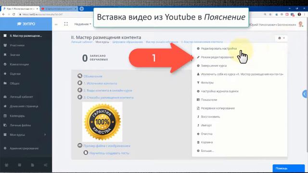Click the Мои курсы breadcrumb

[102, 42]
